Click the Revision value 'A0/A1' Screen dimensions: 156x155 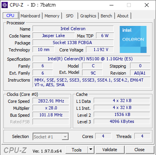[140, 73]
